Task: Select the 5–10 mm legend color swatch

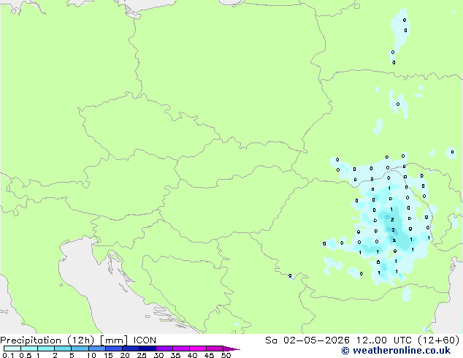Action: (x=80, y=349)
